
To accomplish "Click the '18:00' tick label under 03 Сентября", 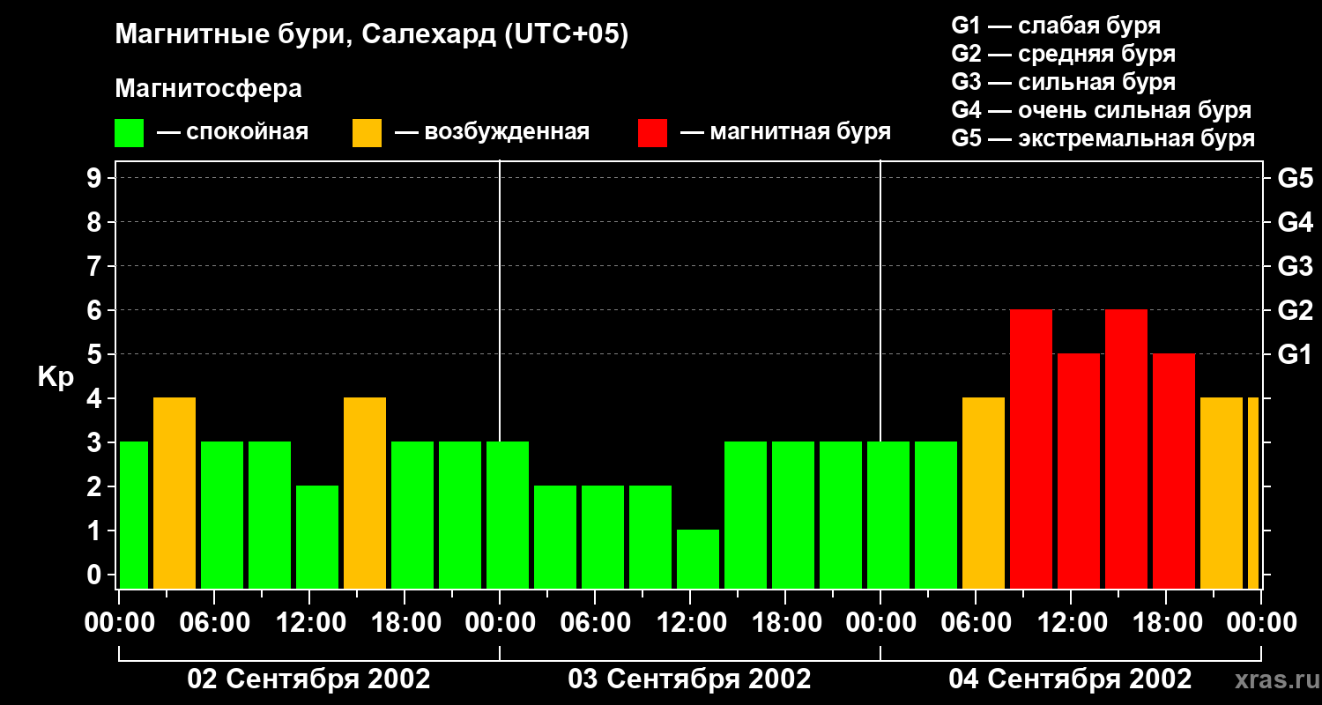I will pos(785,623).
